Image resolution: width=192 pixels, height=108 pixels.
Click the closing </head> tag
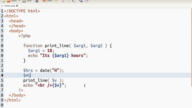pyautogui.click(x=17, y=26)
